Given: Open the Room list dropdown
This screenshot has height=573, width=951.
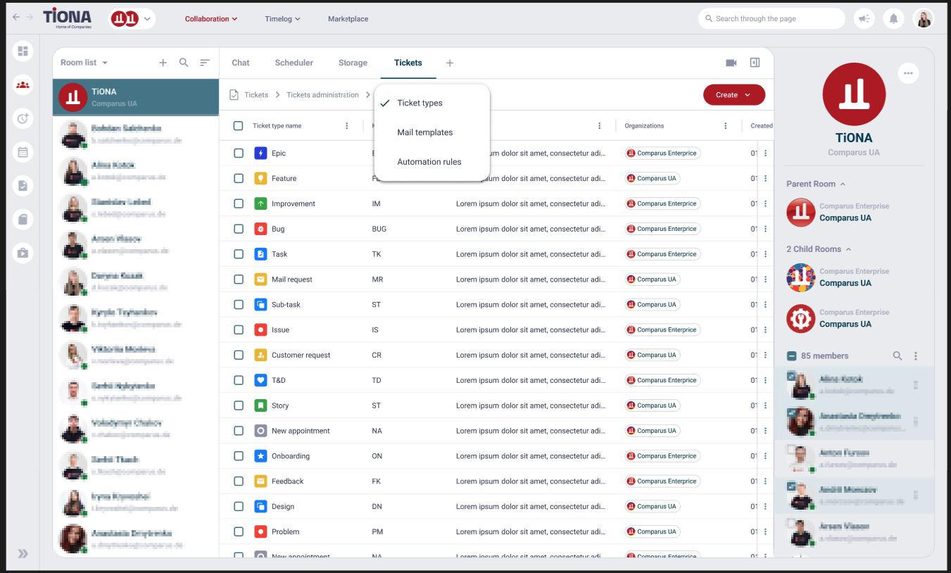Looking at the screenshot, I should coord(84,63).
